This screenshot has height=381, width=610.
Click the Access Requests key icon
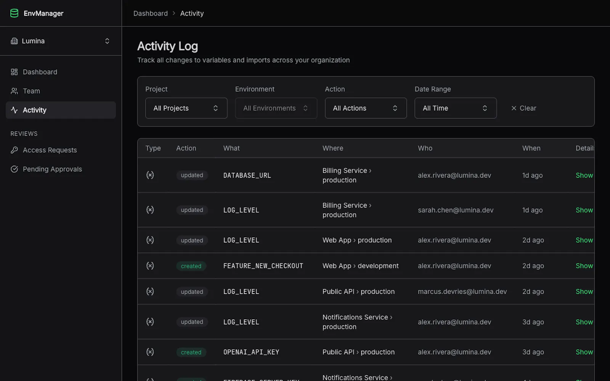tap(14, 150)
